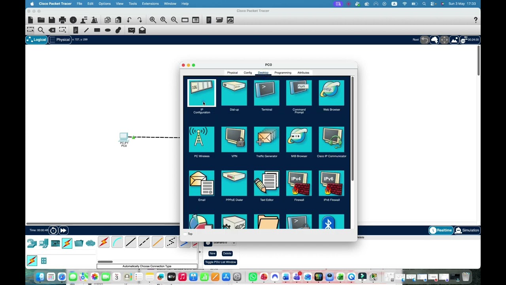Select the Place Note tool

point(76,30)
